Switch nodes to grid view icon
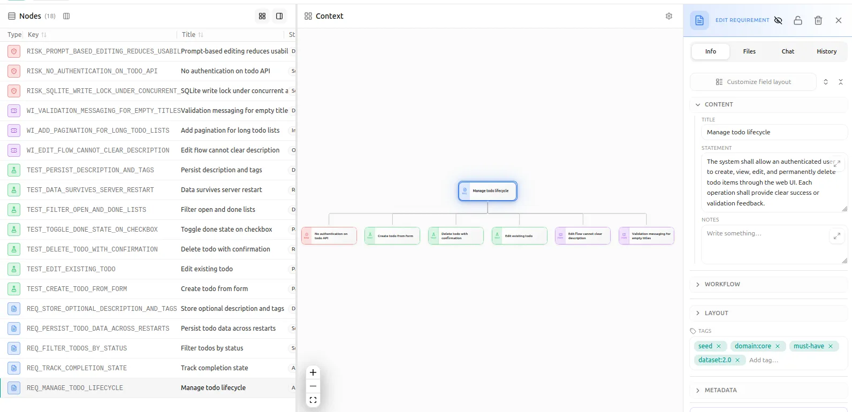 (262, 16)
